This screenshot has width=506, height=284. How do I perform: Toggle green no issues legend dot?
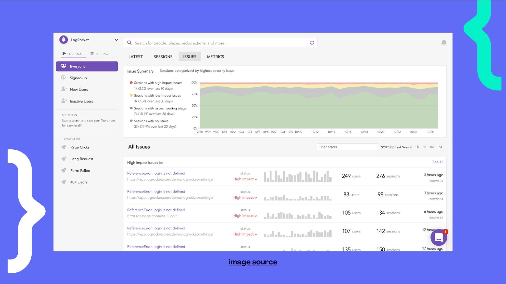131,121
